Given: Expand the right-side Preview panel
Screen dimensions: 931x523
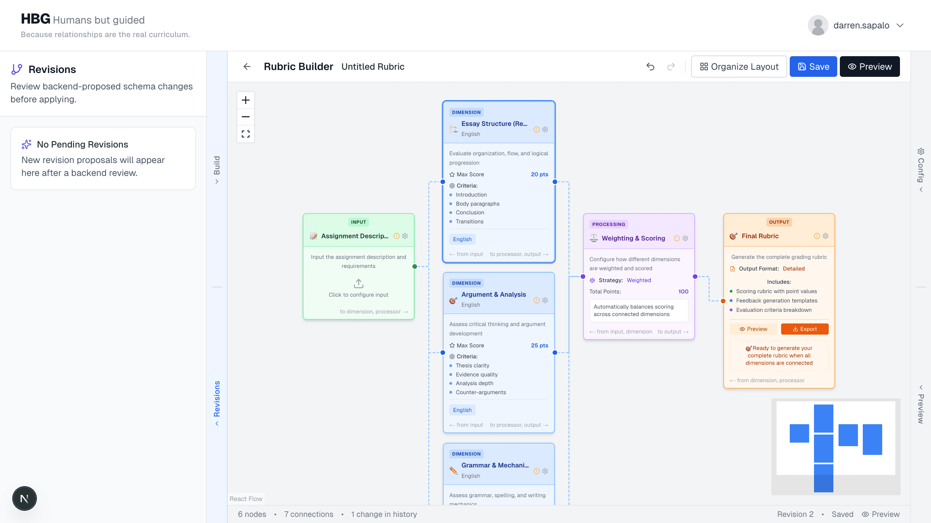Looking at the screenshot, I should tap(921, 404).
